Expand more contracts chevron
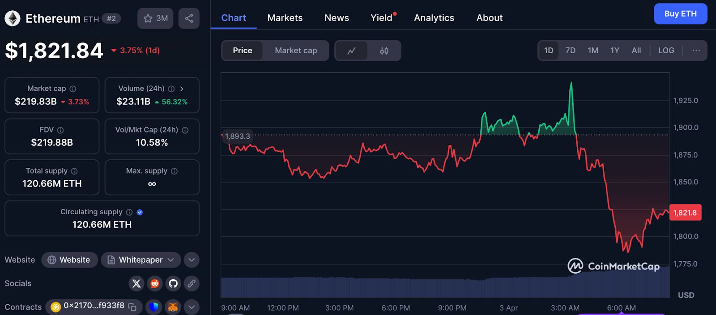This screenshot has width=716, height=315. 192,307
